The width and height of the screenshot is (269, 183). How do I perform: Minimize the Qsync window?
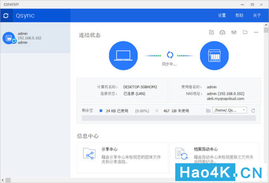(243, 5)
